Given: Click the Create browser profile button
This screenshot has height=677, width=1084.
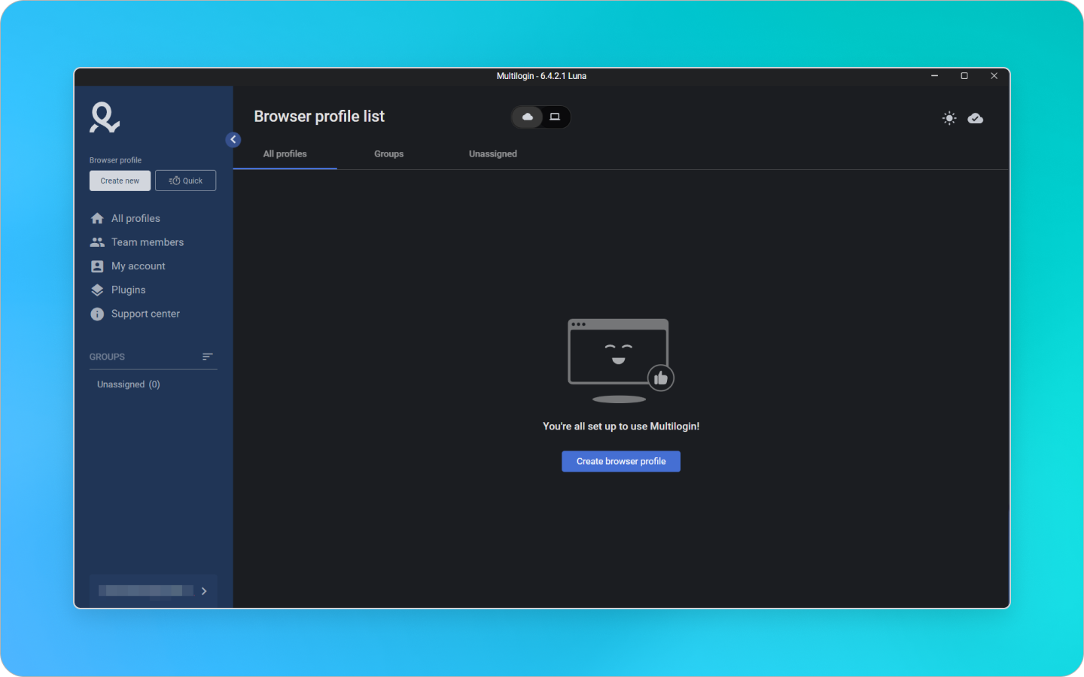Looking at the screenshot, I should click(620, 461).
